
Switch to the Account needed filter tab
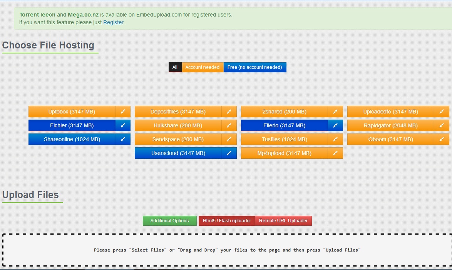coord(202,67)
